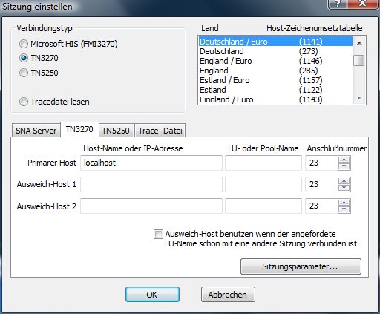
Task: Open the Trace -Datei tab
Action: click(x=160, y=131)
